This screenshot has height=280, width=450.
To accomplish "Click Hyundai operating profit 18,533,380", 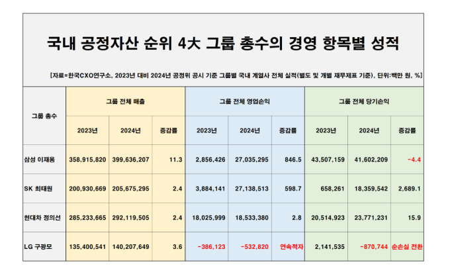I will pyautogui.click(x=251, y=218).
